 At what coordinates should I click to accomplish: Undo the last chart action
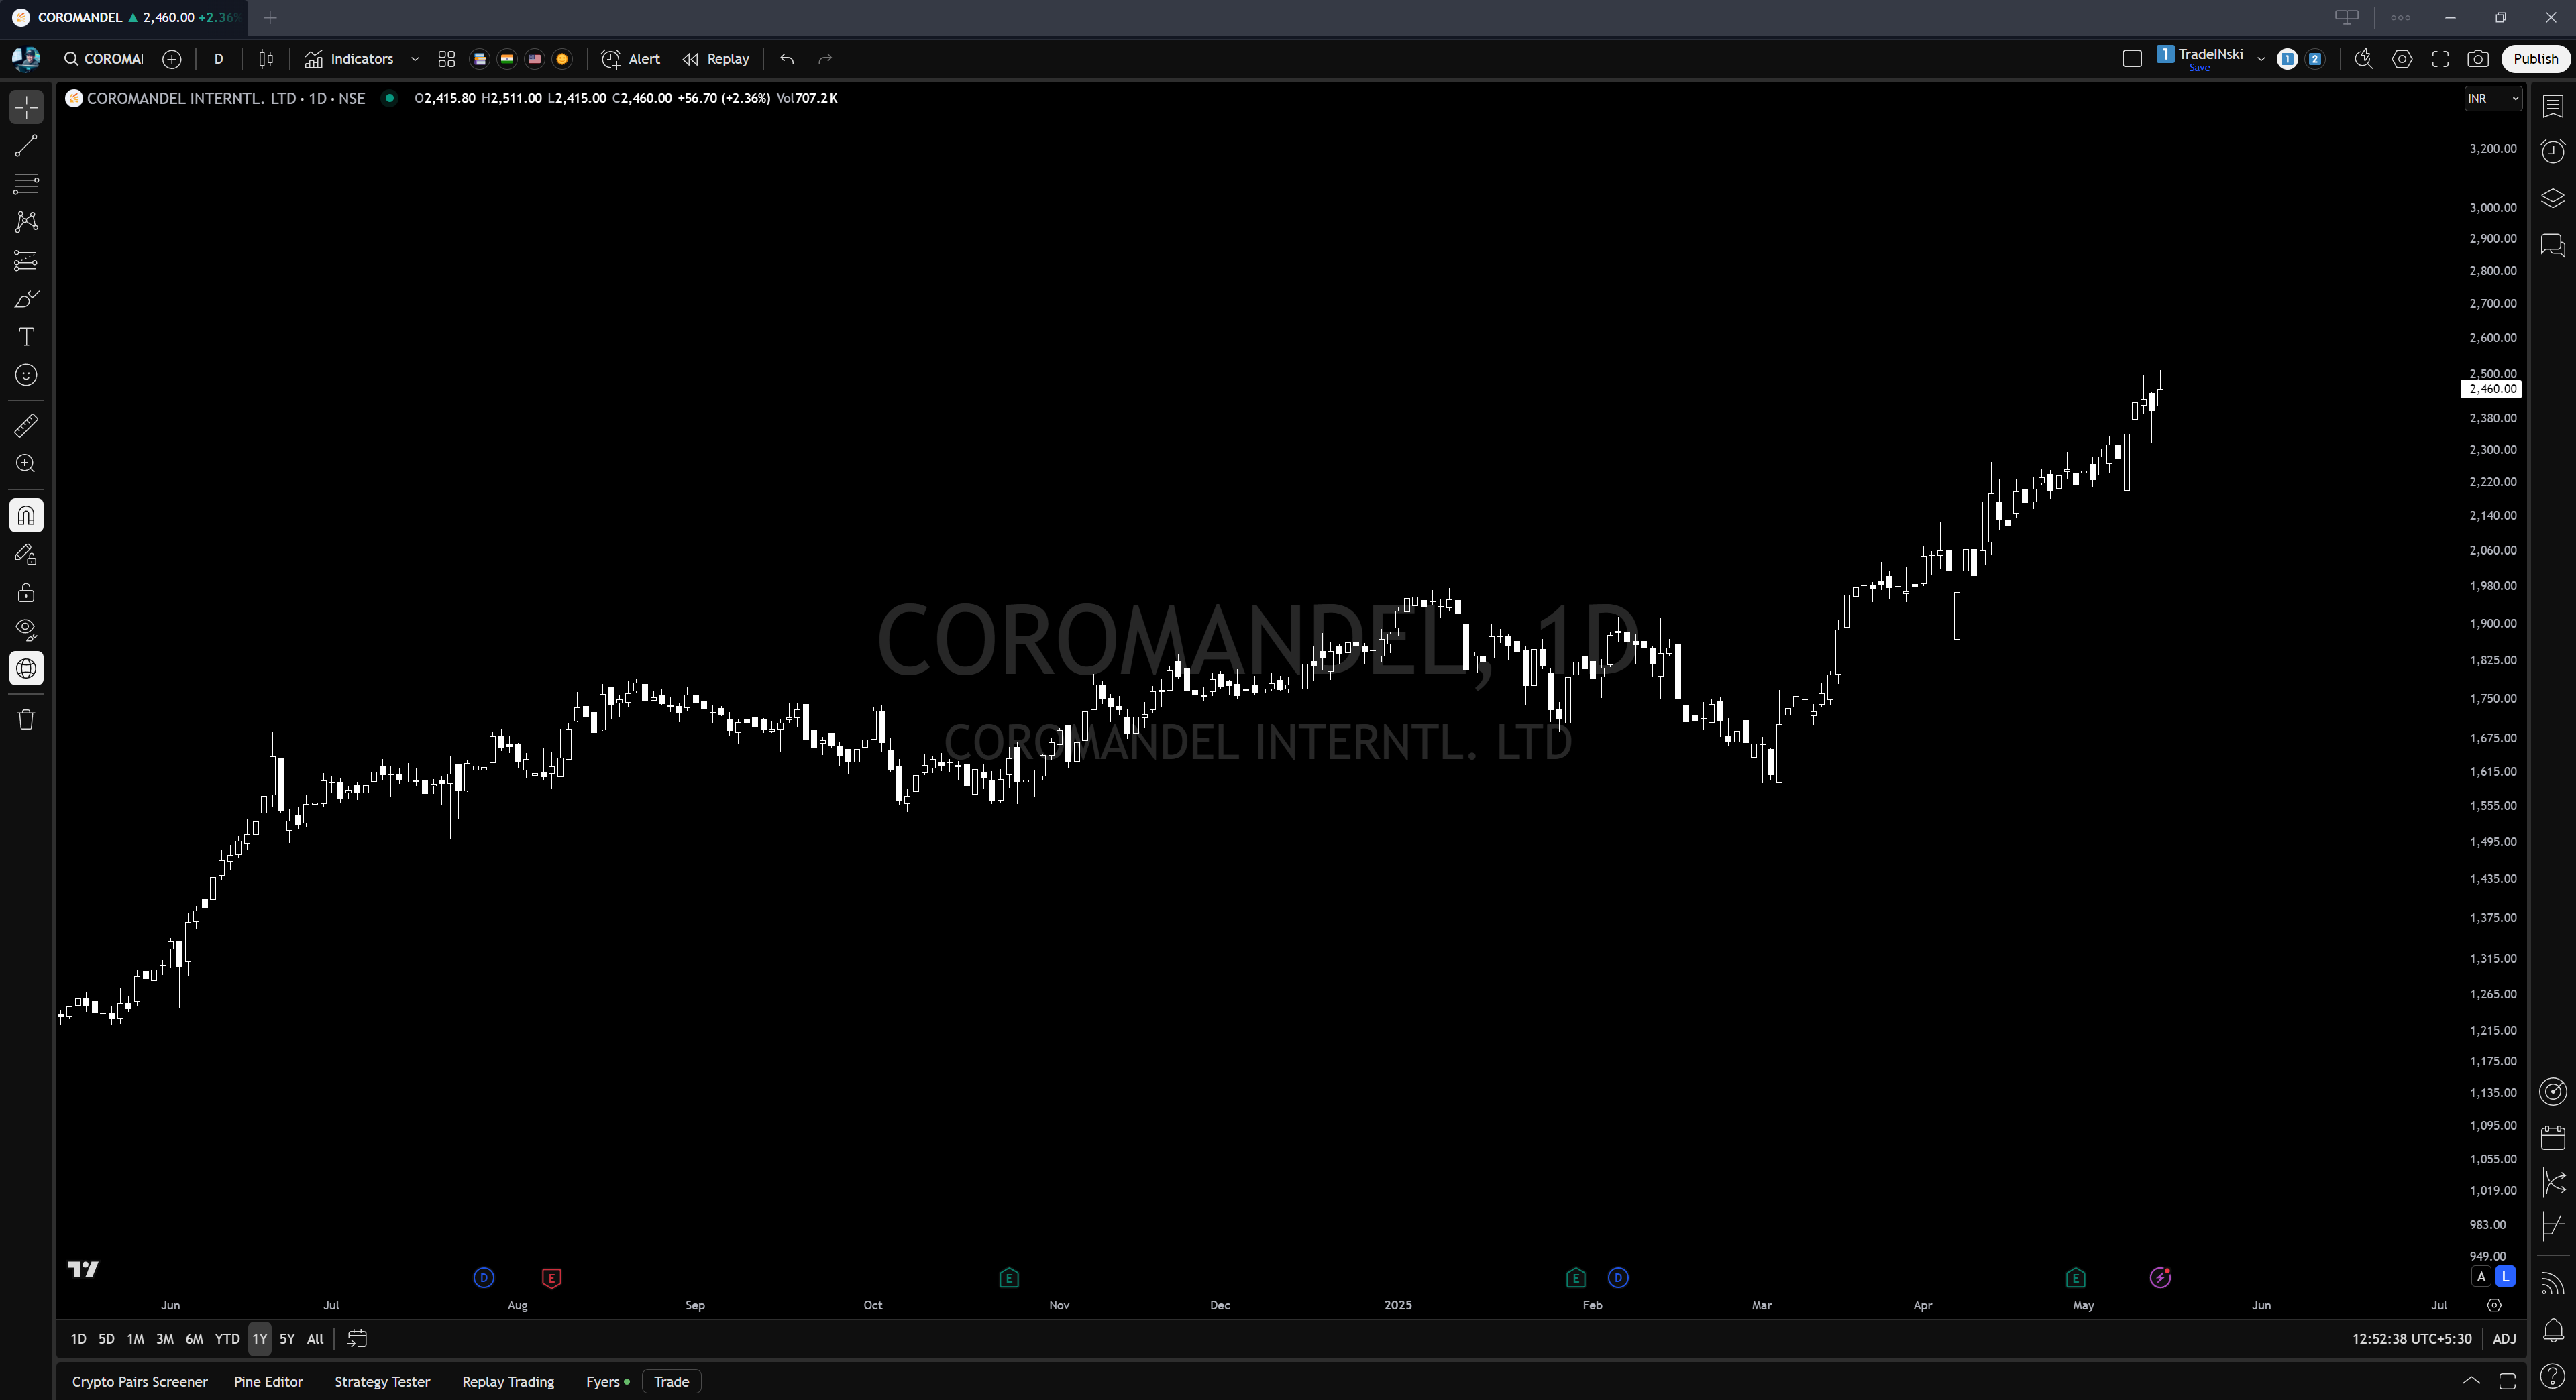click(x=787, y=59)
